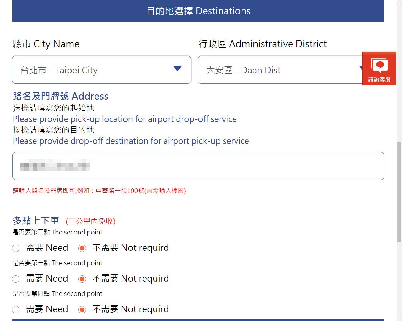Expand the City Name dropdown arrow
The width and height of the screenshot is (402, 321).
coord(177,69)
